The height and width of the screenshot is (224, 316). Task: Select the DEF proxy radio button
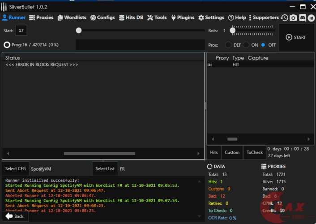228,45
